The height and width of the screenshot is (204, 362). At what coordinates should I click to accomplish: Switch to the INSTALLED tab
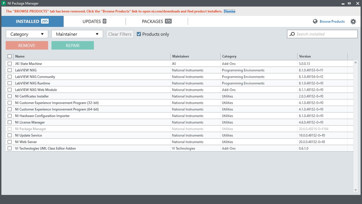[32, 21]
